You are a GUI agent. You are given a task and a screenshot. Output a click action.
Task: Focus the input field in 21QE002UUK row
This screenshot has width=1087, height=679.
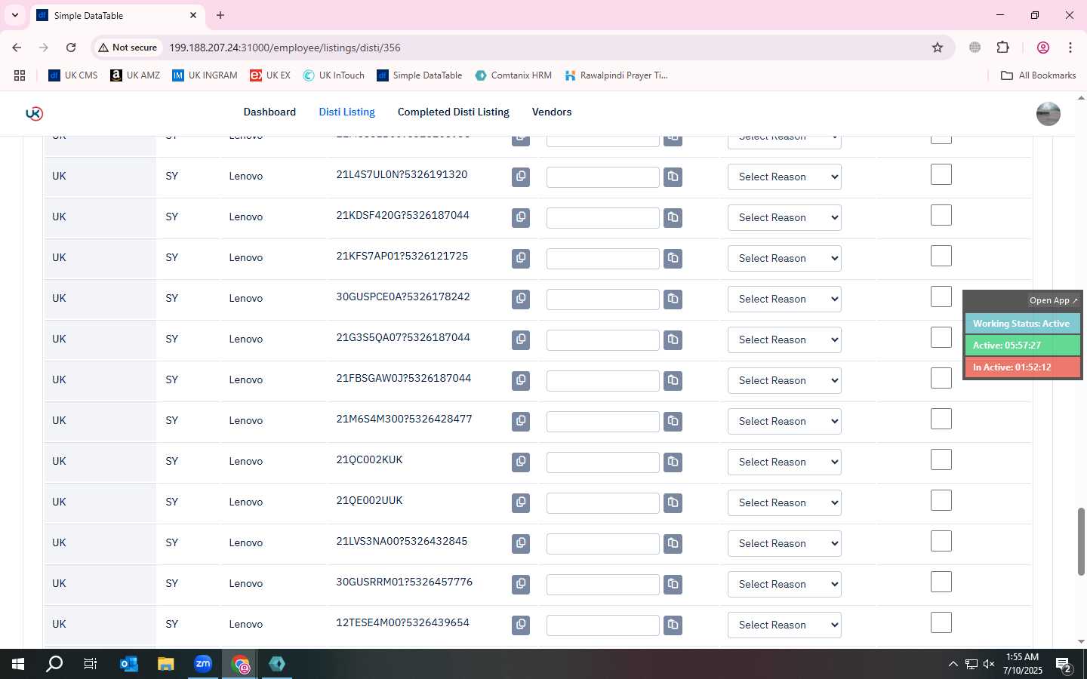click(x=603, y=502)
